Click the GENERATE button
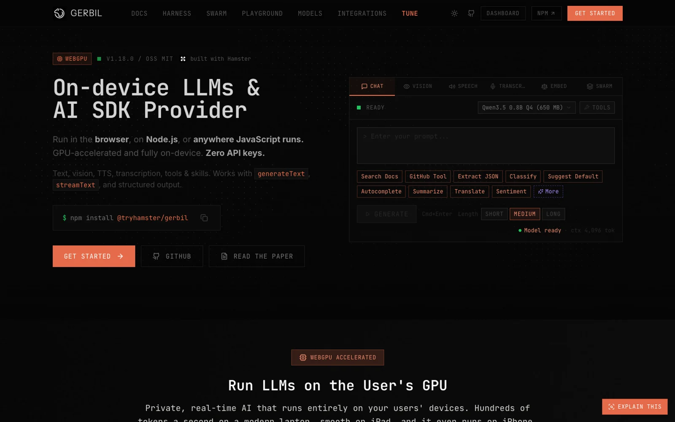675x422 pixels. pos(386,214)
